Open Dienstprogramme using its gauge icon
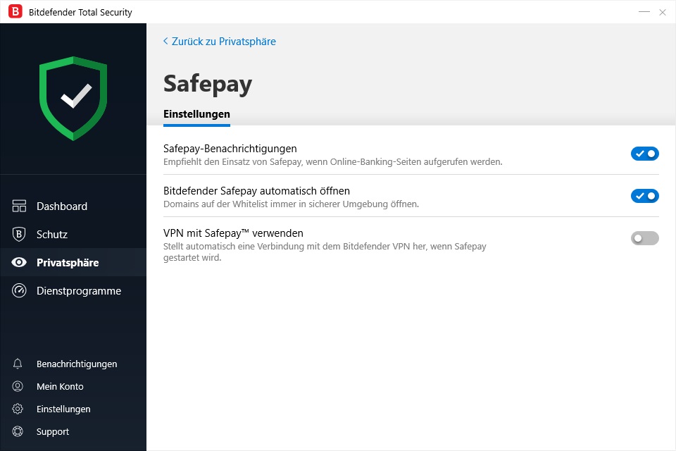The height and width of the screenshot is (451, 676). click(x=20, y=290)
